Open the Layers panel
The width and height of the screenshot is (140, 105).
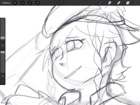pos(128,3)
